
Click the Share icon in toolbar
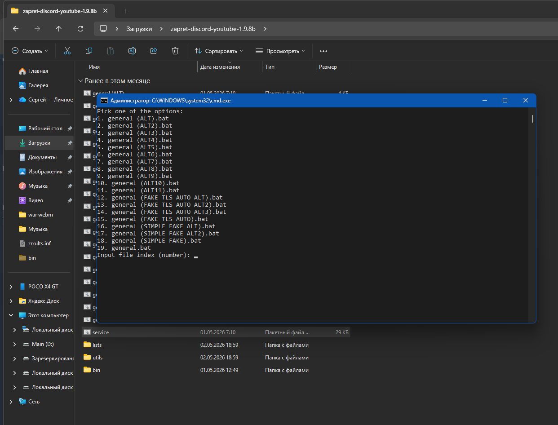click(154, 51)
